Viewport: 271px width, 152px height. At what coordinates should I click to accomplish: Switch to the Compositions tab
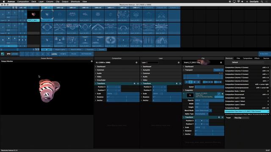tap(247, 58)
